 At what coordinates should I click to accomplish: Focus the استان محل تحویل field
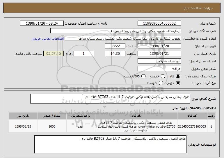click(x=159, y=61)
